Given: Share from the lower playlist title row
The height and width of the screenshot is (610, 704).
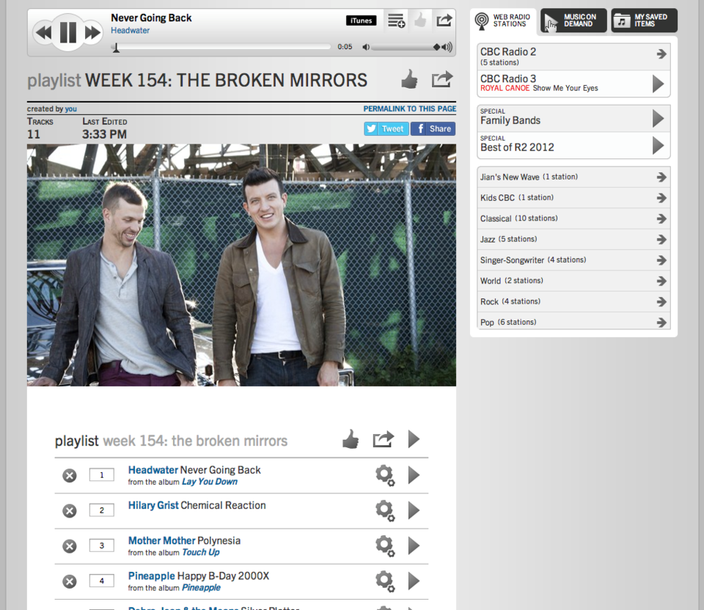Looking at the screenshot, I should pyautogui.click(x=383, y=439).
